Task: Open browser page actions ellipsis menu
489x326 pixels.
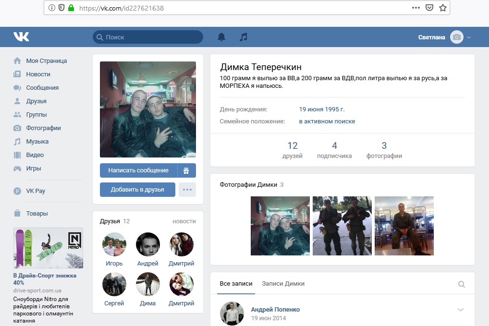Action: pos(416,8)
